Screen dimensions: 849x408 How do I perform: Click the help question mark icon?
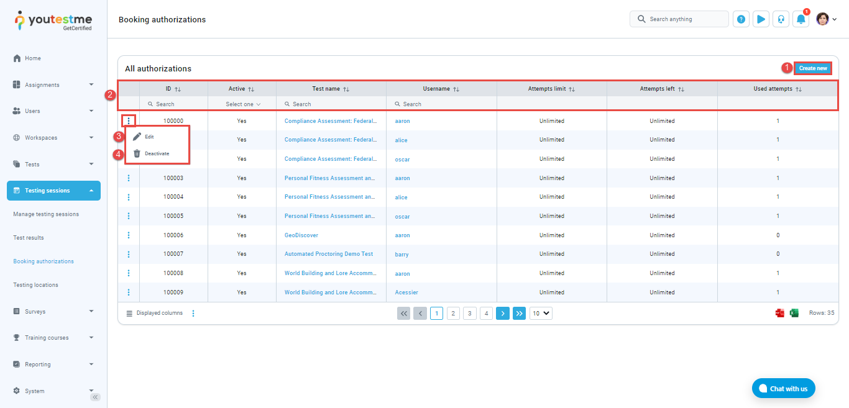[x=741, y=19]
